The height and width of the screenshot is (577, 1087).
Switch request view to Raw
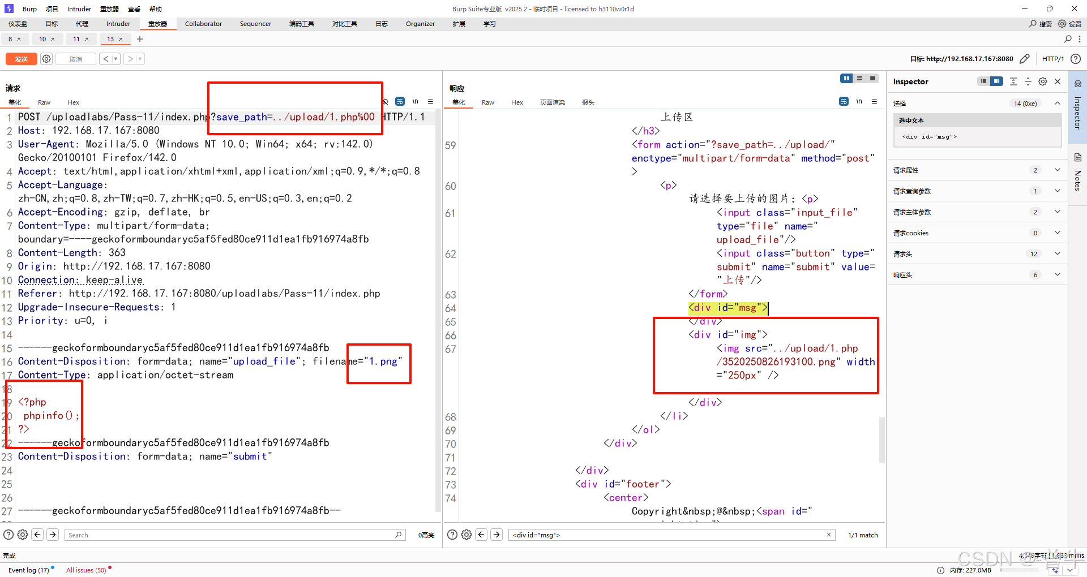tap(44, 102)
